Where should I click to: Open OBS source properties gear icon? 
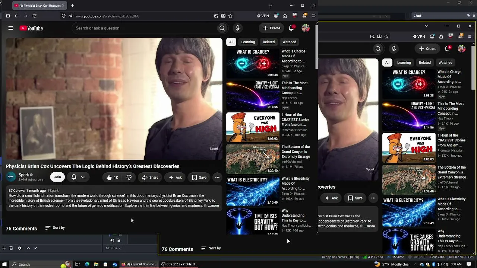click(x=19, y=248)
